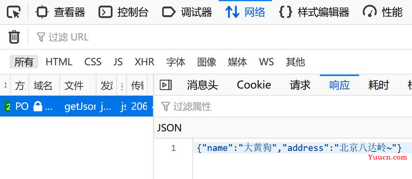Open the Performance (性能) panel
The height and width of the screenshot is (179, 412).
[383, 12]
